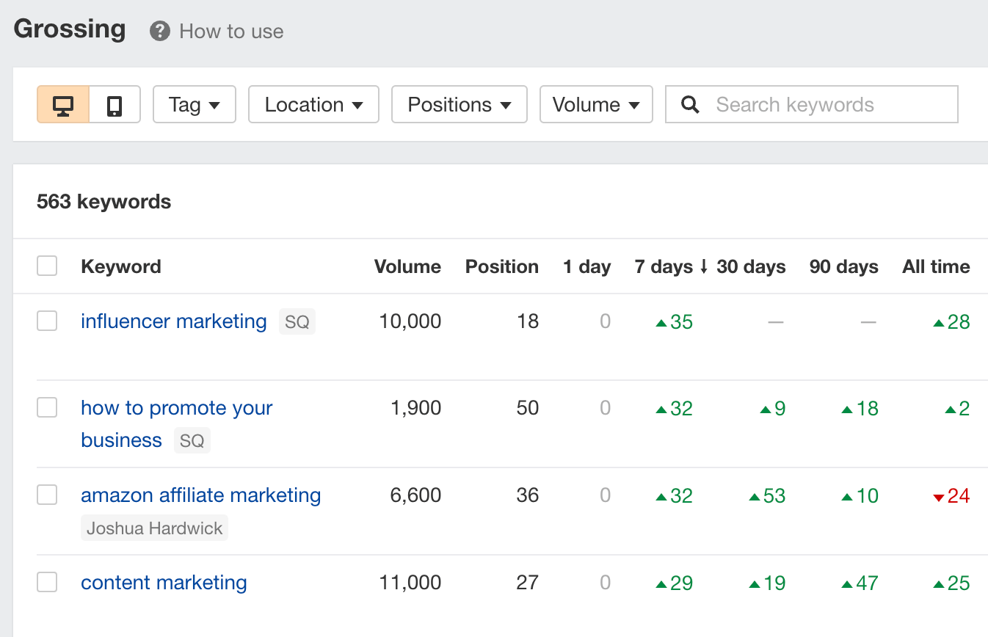Image resolution: width=988 pixels, height=637 pixels.
Task: Click the SQ badge beside influencer marketing
Action: pyautogui.click(x=297, y=321)
